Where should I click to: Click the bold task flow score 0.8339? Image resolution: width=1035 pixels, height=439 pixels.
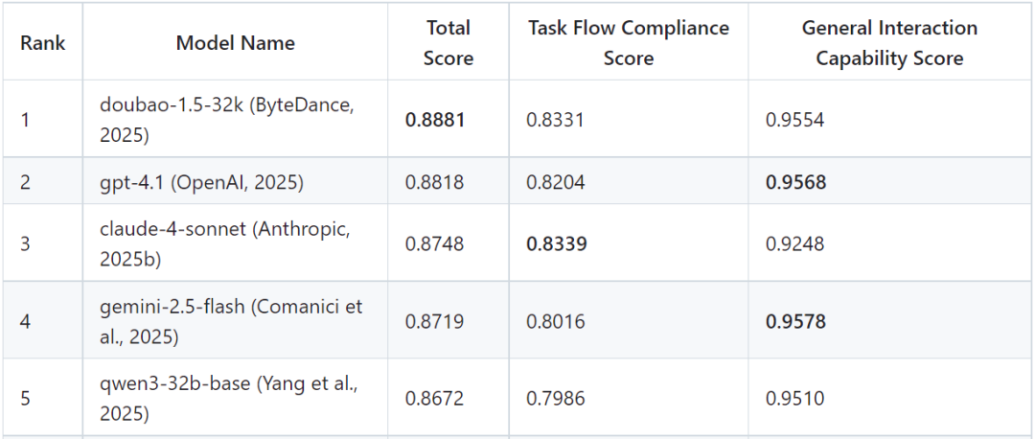(x=557, y=244)
